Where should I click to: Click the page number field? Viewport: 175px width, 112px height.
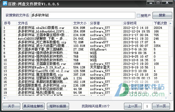click(x=147, y=106)
